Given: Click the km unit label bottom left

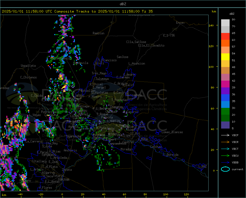Looking at the screenshot, I should pos(4,195).
